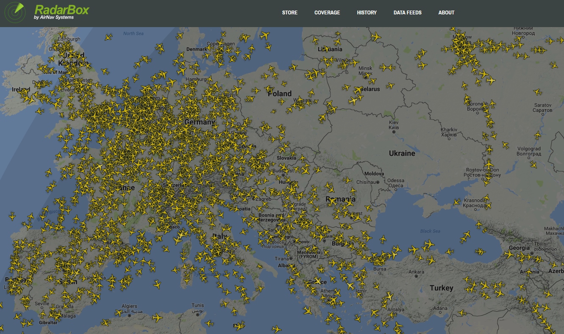The width and height of the screenshot is (564, 334).
Task: Click the airplane right of Algiers
Action: [x=157, y=317]
